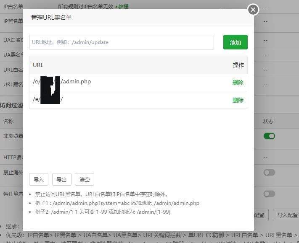The image size is (299, 243).
Task: Enable the 禁止境内 toggle switch
Action: coord(269,194)
